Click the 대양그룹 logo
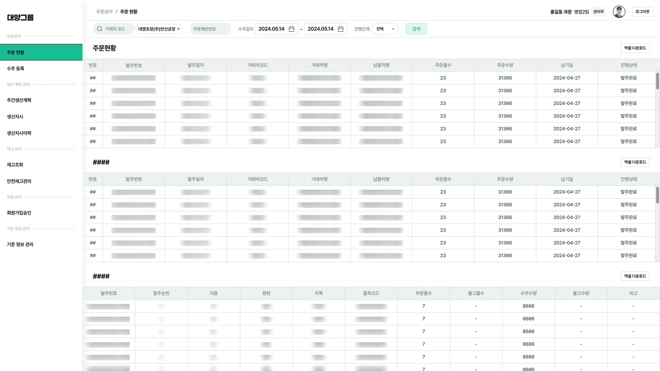Screen dimensions: 660x371 coord(20,18)
